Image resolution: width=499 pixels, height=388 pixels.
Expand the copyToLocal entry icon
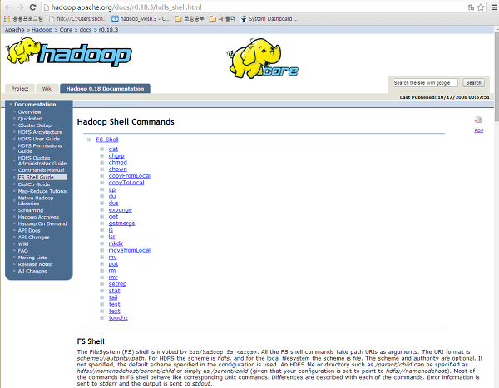(101, 183)
